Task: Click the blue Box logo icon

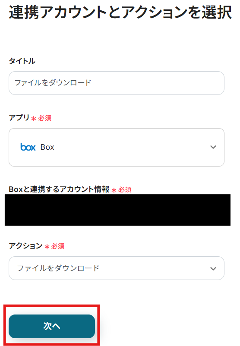Action: point(28,147)
